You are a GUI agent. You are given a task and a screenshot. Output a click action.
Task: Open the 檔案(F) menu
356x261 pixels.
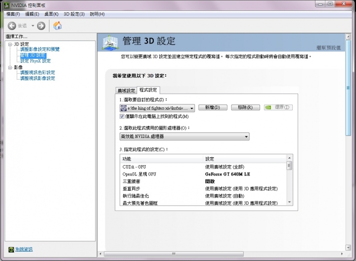(13, 14)
